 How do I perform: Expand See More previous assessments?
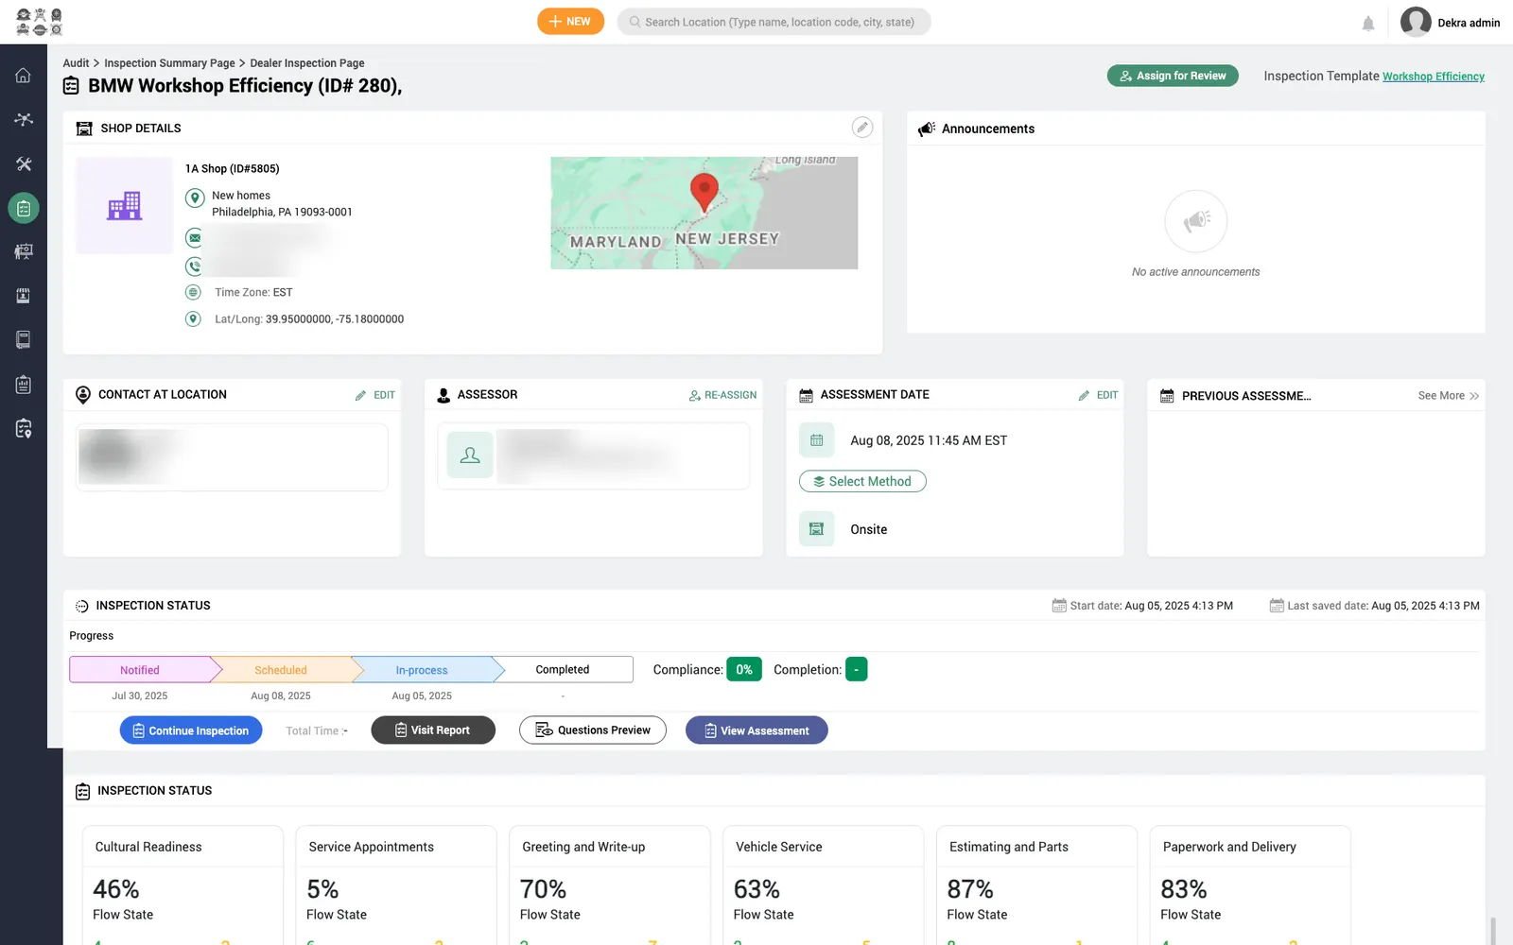point(1448,396)
